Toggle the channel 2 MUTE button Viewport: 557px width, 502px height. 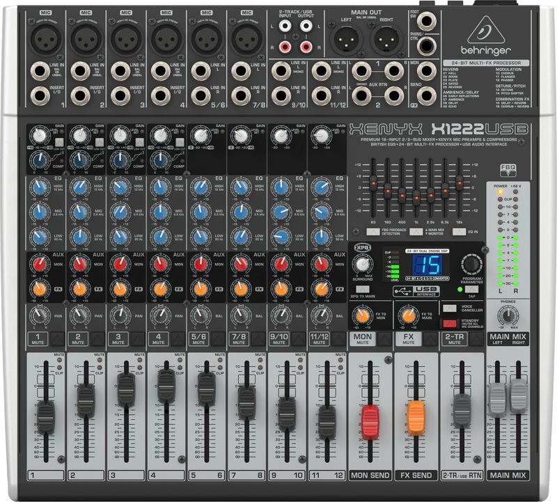(97, 338)
